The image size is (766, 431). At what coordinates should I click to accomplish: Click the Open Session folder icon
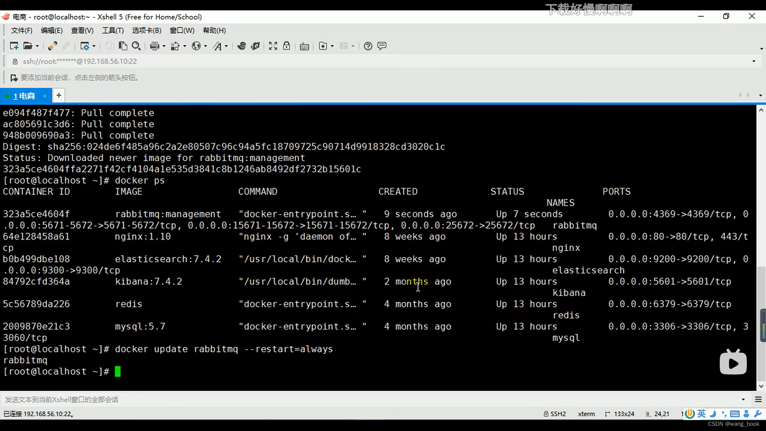28,46
